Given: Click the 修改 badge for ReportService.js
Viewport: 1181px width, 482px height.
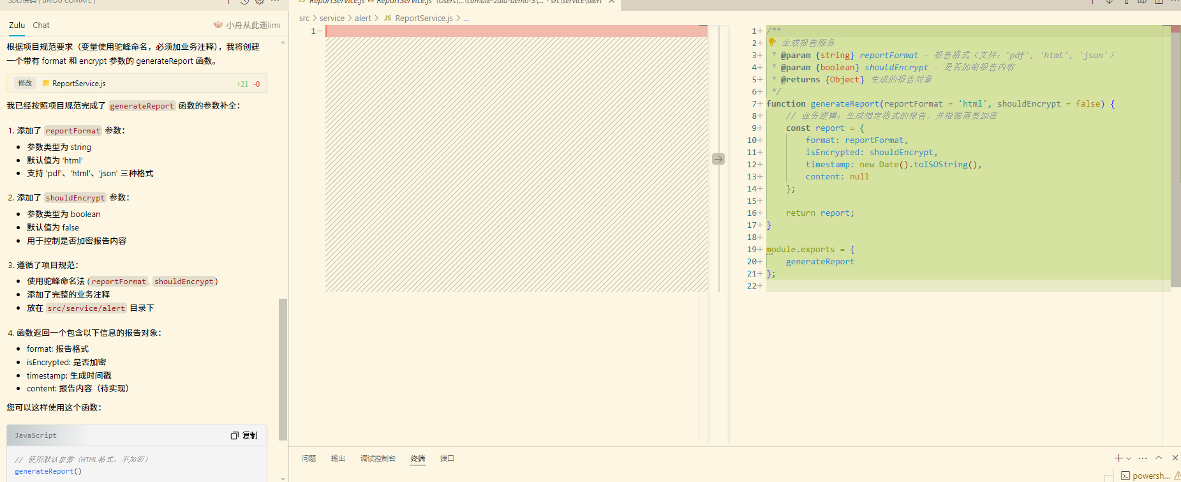Looking at the screenshot, I should tap(25, 83).
